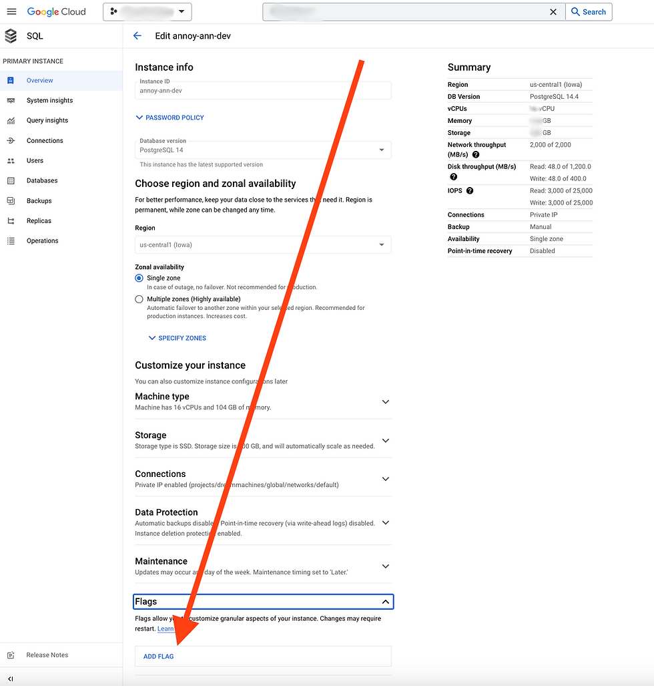Screen dimensions: 654x686
Task: Click the Query insights chart icon
Action: 11,121
